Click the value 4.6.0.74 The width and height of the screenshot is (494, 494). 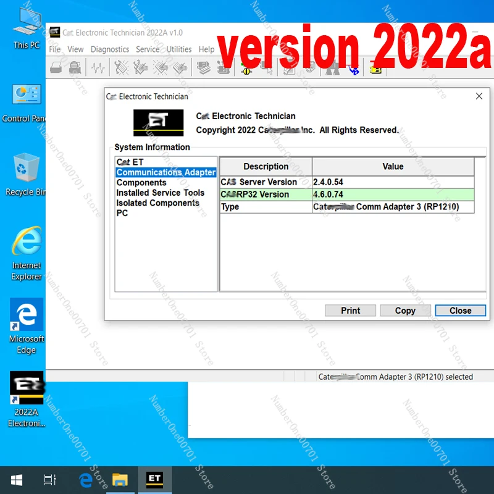click(393, 195)
